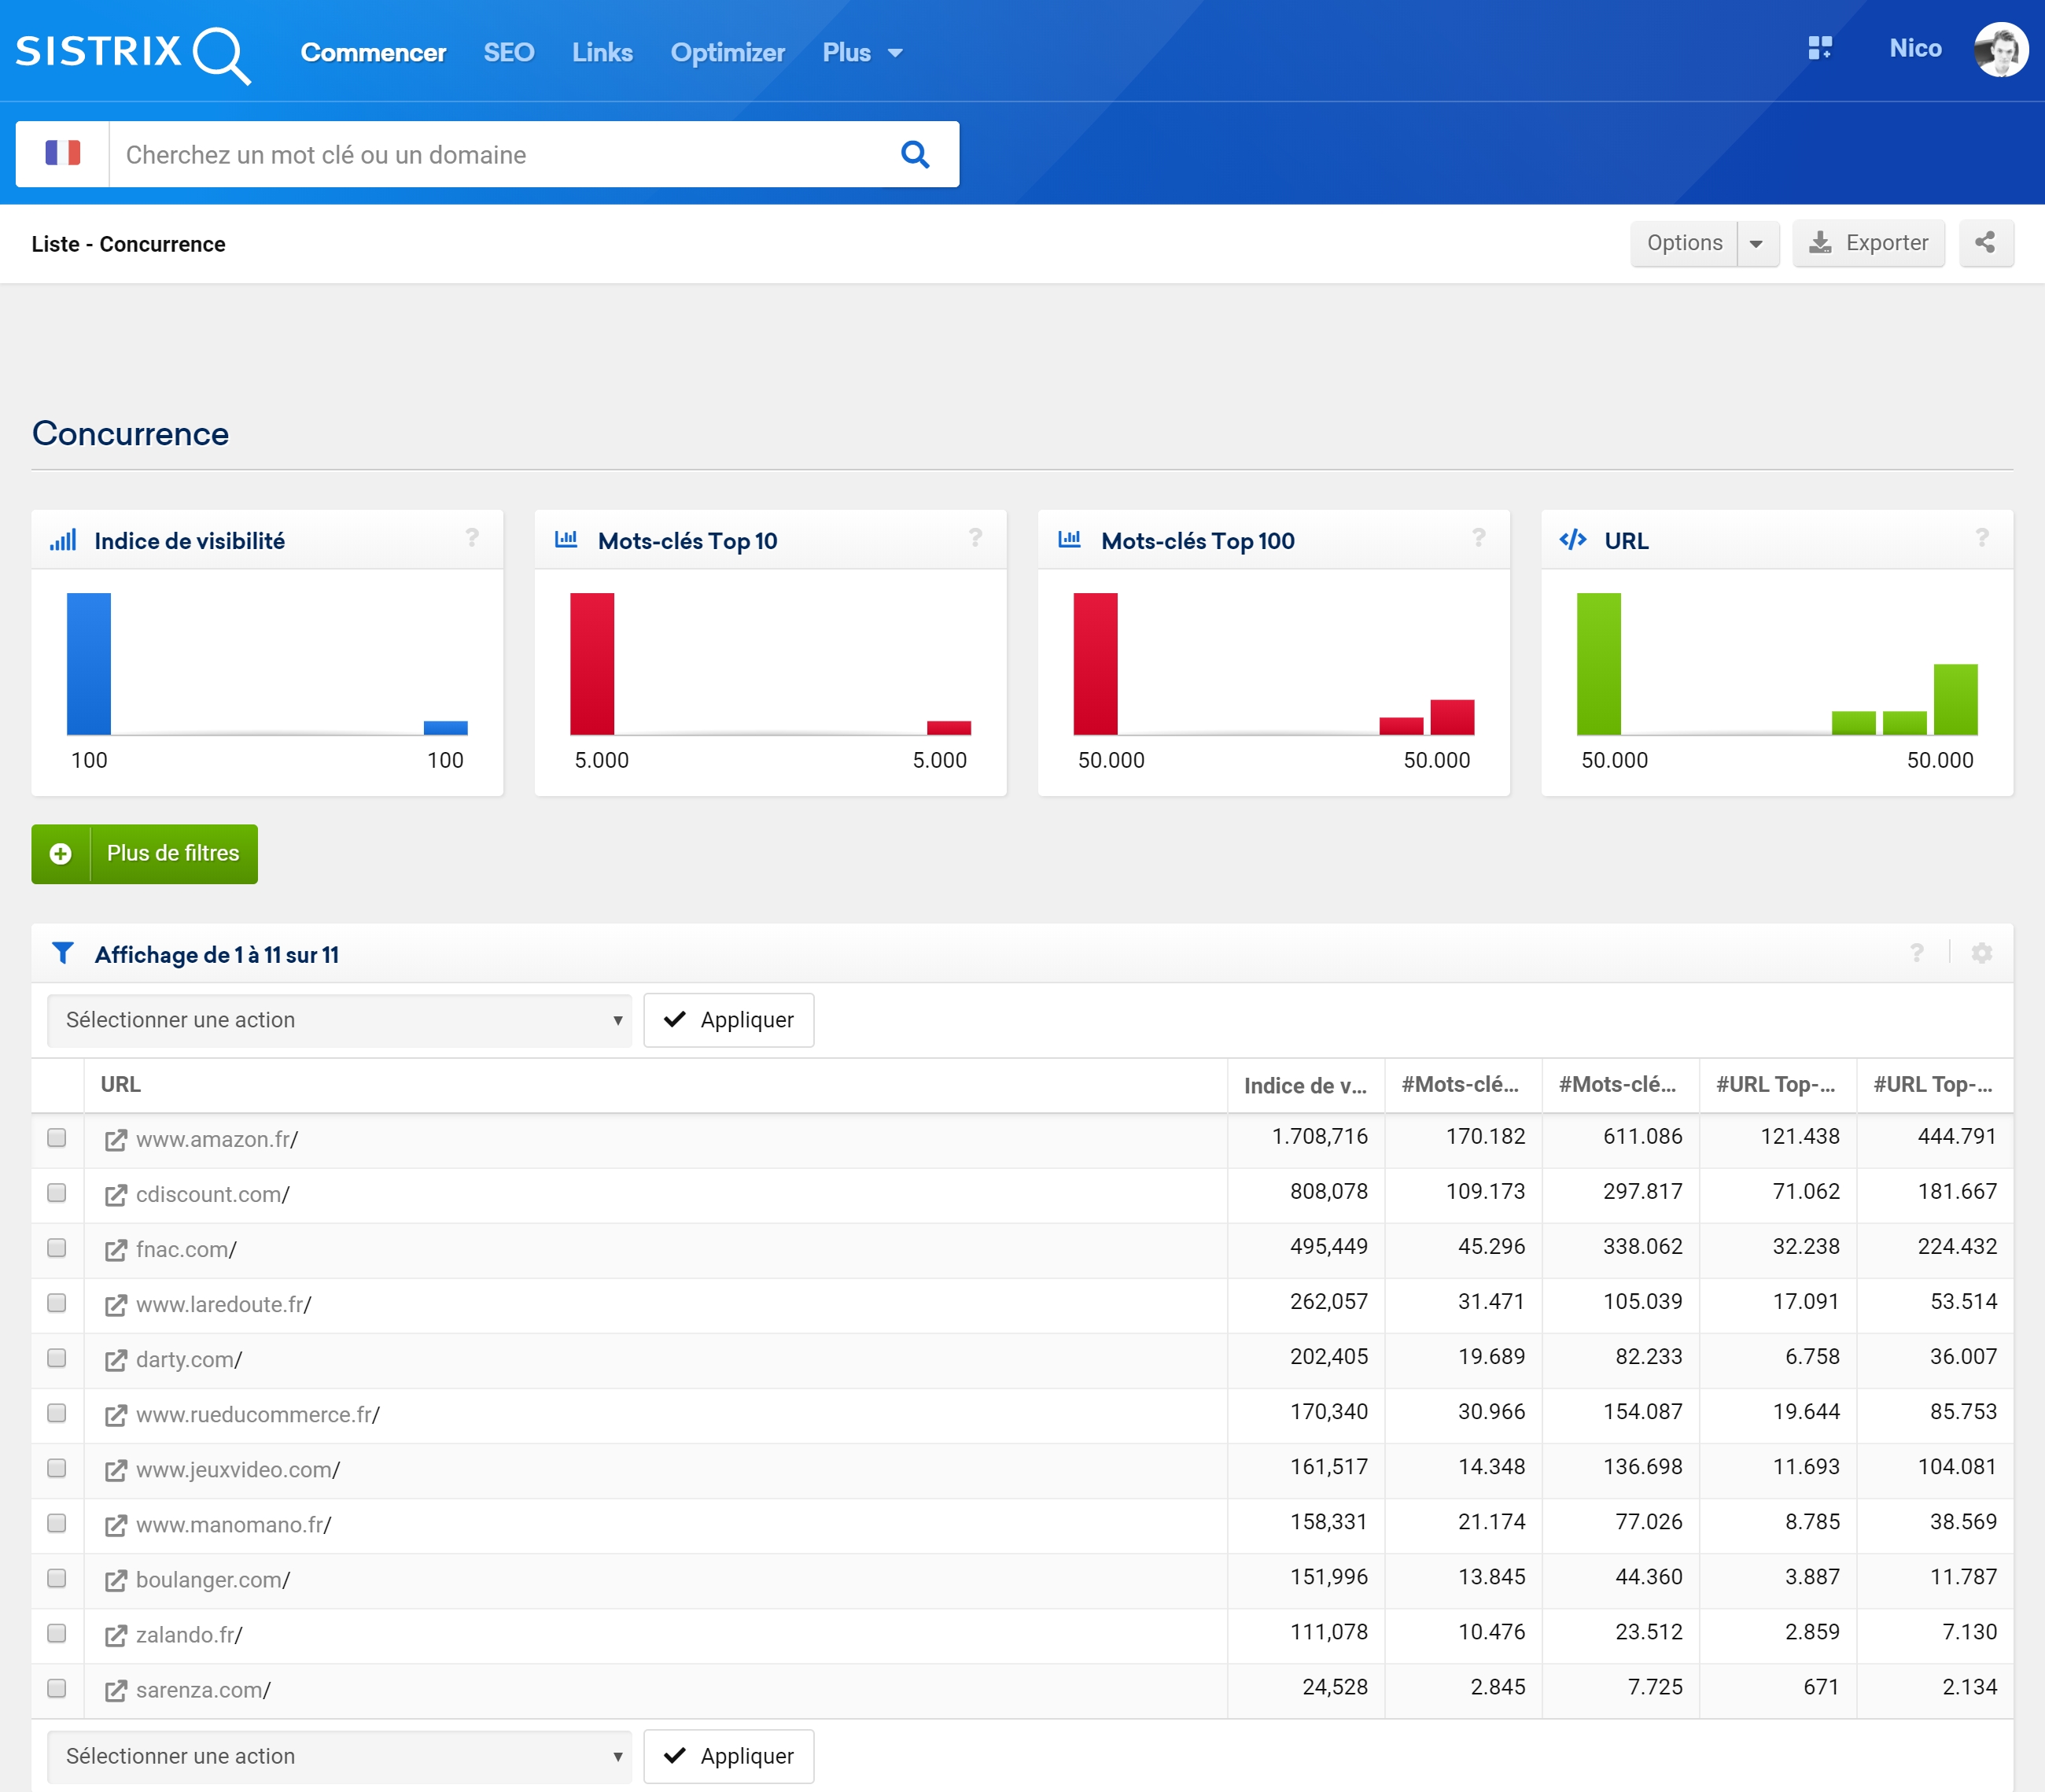Open external link icon for www.jeuxvideo.com
2045x1792 pixels.
point(116,1470)
